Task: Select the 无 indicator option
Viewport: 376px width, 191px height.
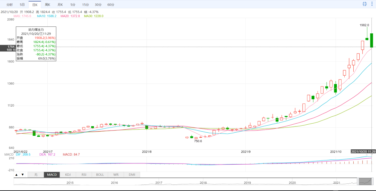Action: tap(36, 175)
